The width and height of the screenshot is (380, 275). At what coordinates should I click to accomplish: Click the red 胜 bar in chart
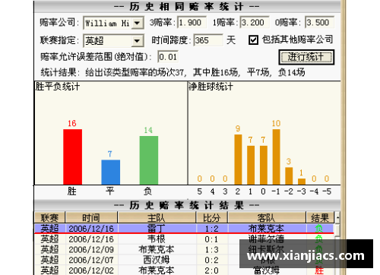click(72, 156)
